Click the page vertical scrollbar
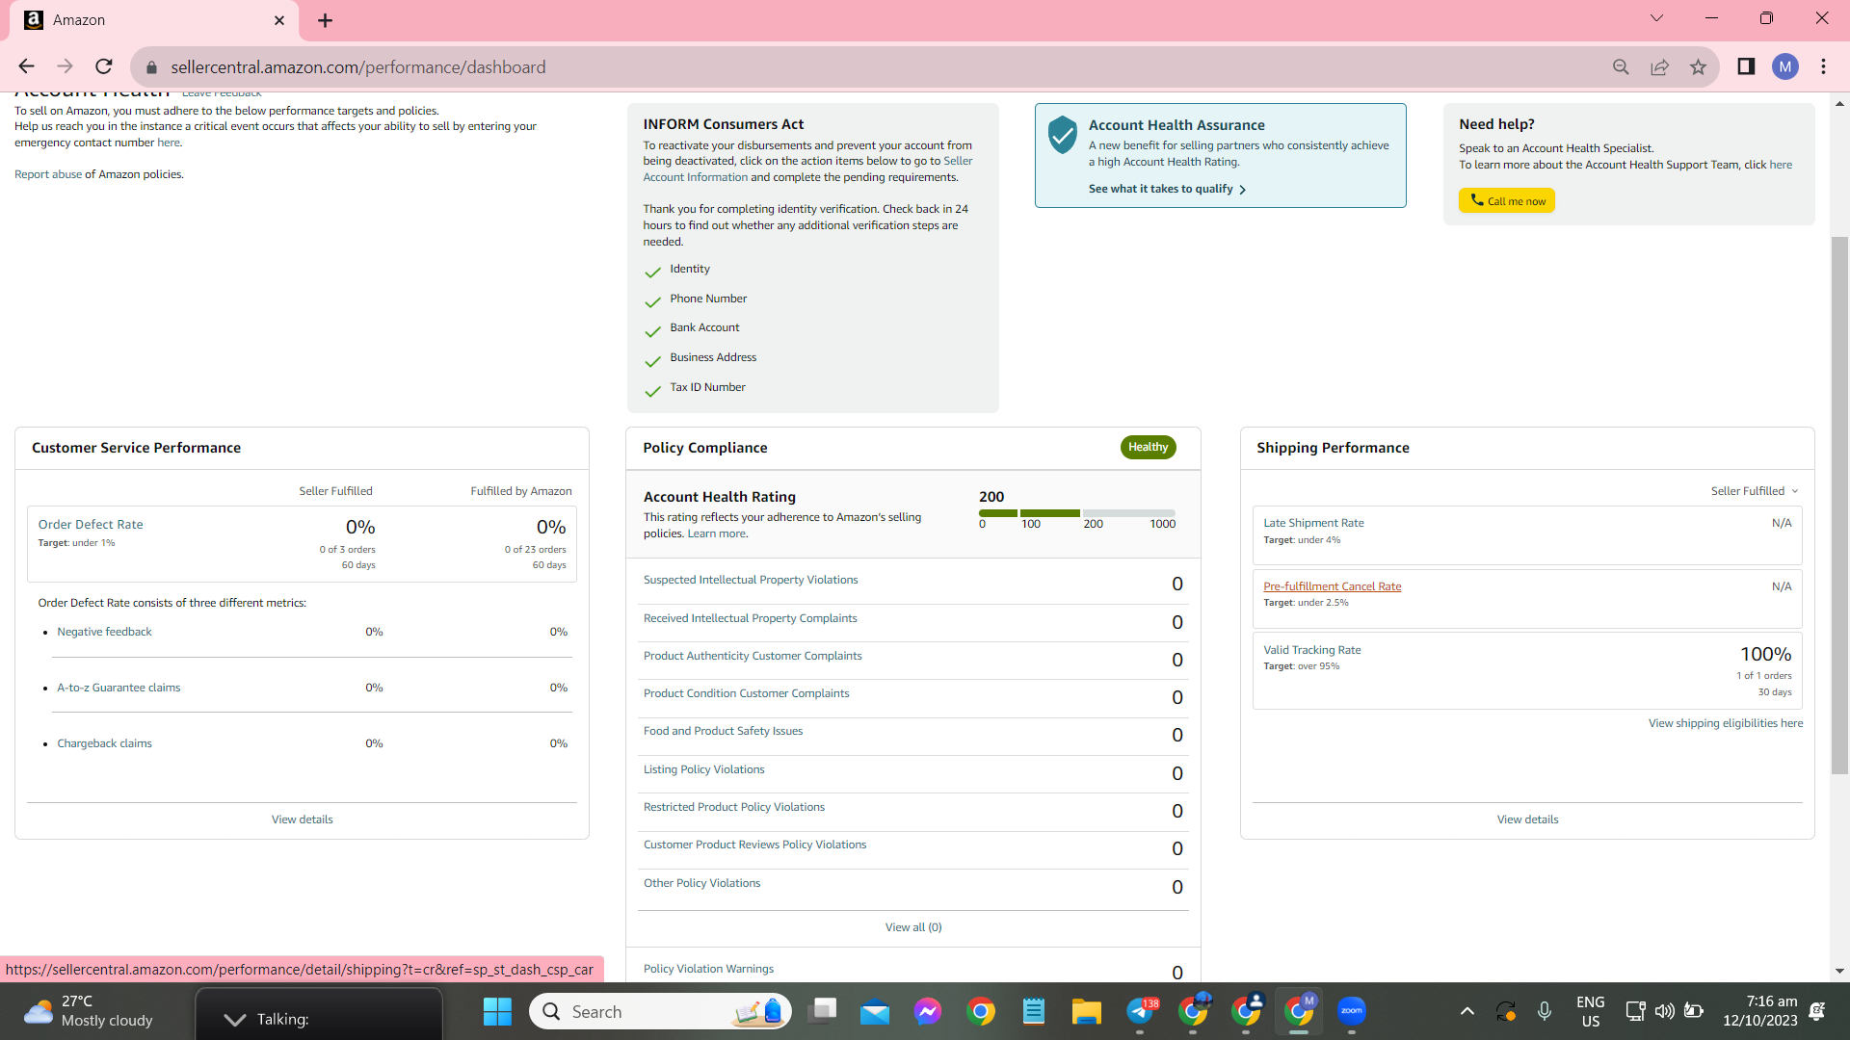Screen dimensions: 1850x1040 pyautogui.click(x=1839, y=506)
